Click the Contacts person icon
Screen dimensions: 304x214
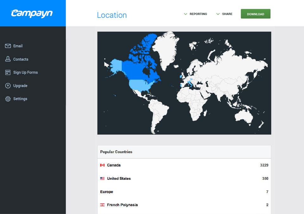(x=8, y=59)
